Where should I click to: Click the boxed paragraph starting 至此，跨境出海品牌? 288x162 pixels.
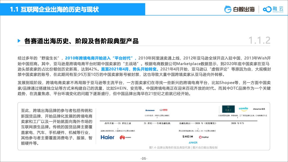pyautogui.click(x=57, y=127)
